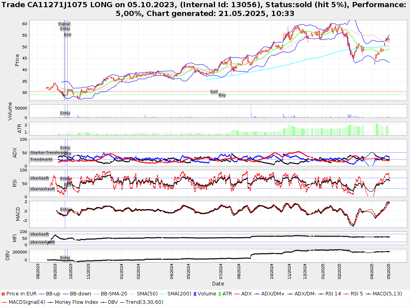Click the RSI 14 legend entry

tap(330, 294)
